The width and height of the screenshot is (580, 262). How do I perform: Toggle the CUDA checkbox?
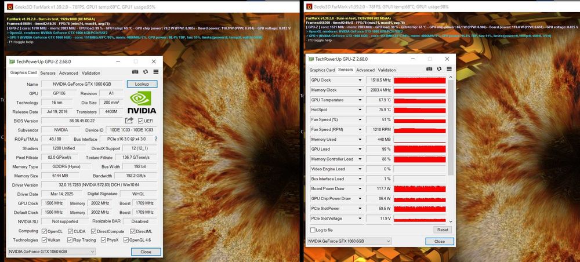(x=72, y=231)
